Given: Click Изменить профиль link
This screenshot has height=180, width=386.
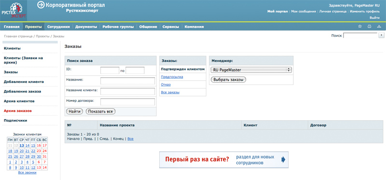Looking at the screenshot, I should click(365, 11).
